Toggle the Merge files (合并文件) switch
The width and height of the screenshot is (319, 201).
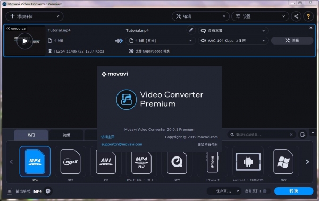[266, 191]
